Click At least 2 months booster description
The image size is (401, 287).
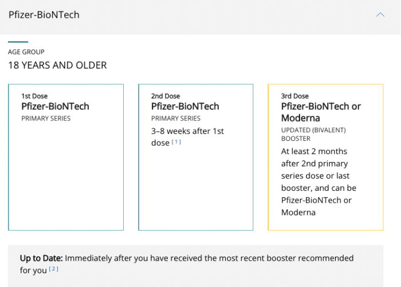319,182
